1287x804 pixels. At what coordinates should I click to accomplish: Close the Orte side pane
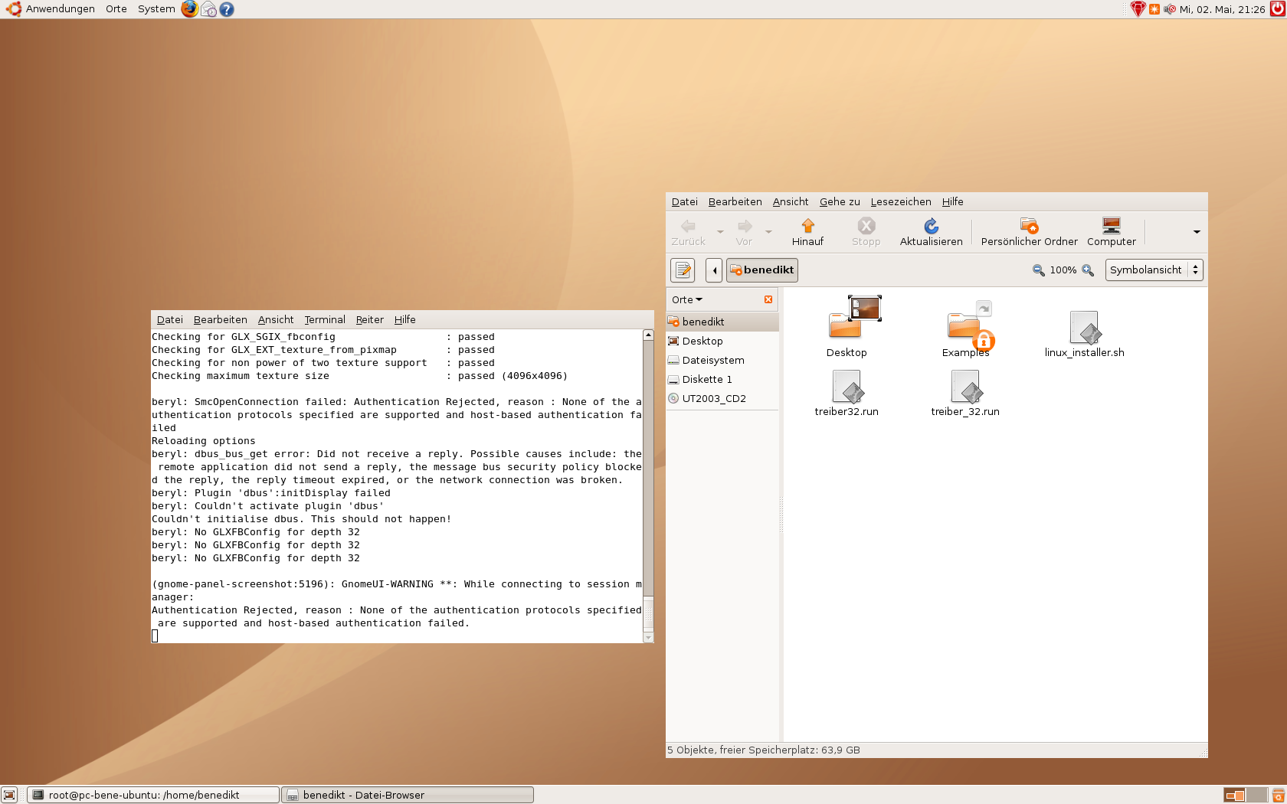tap(768, 299)
